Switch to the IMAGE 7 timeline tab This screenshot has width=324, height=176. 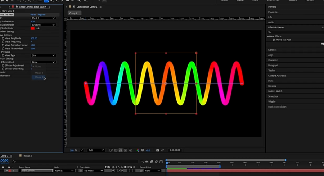pos(27,156)
